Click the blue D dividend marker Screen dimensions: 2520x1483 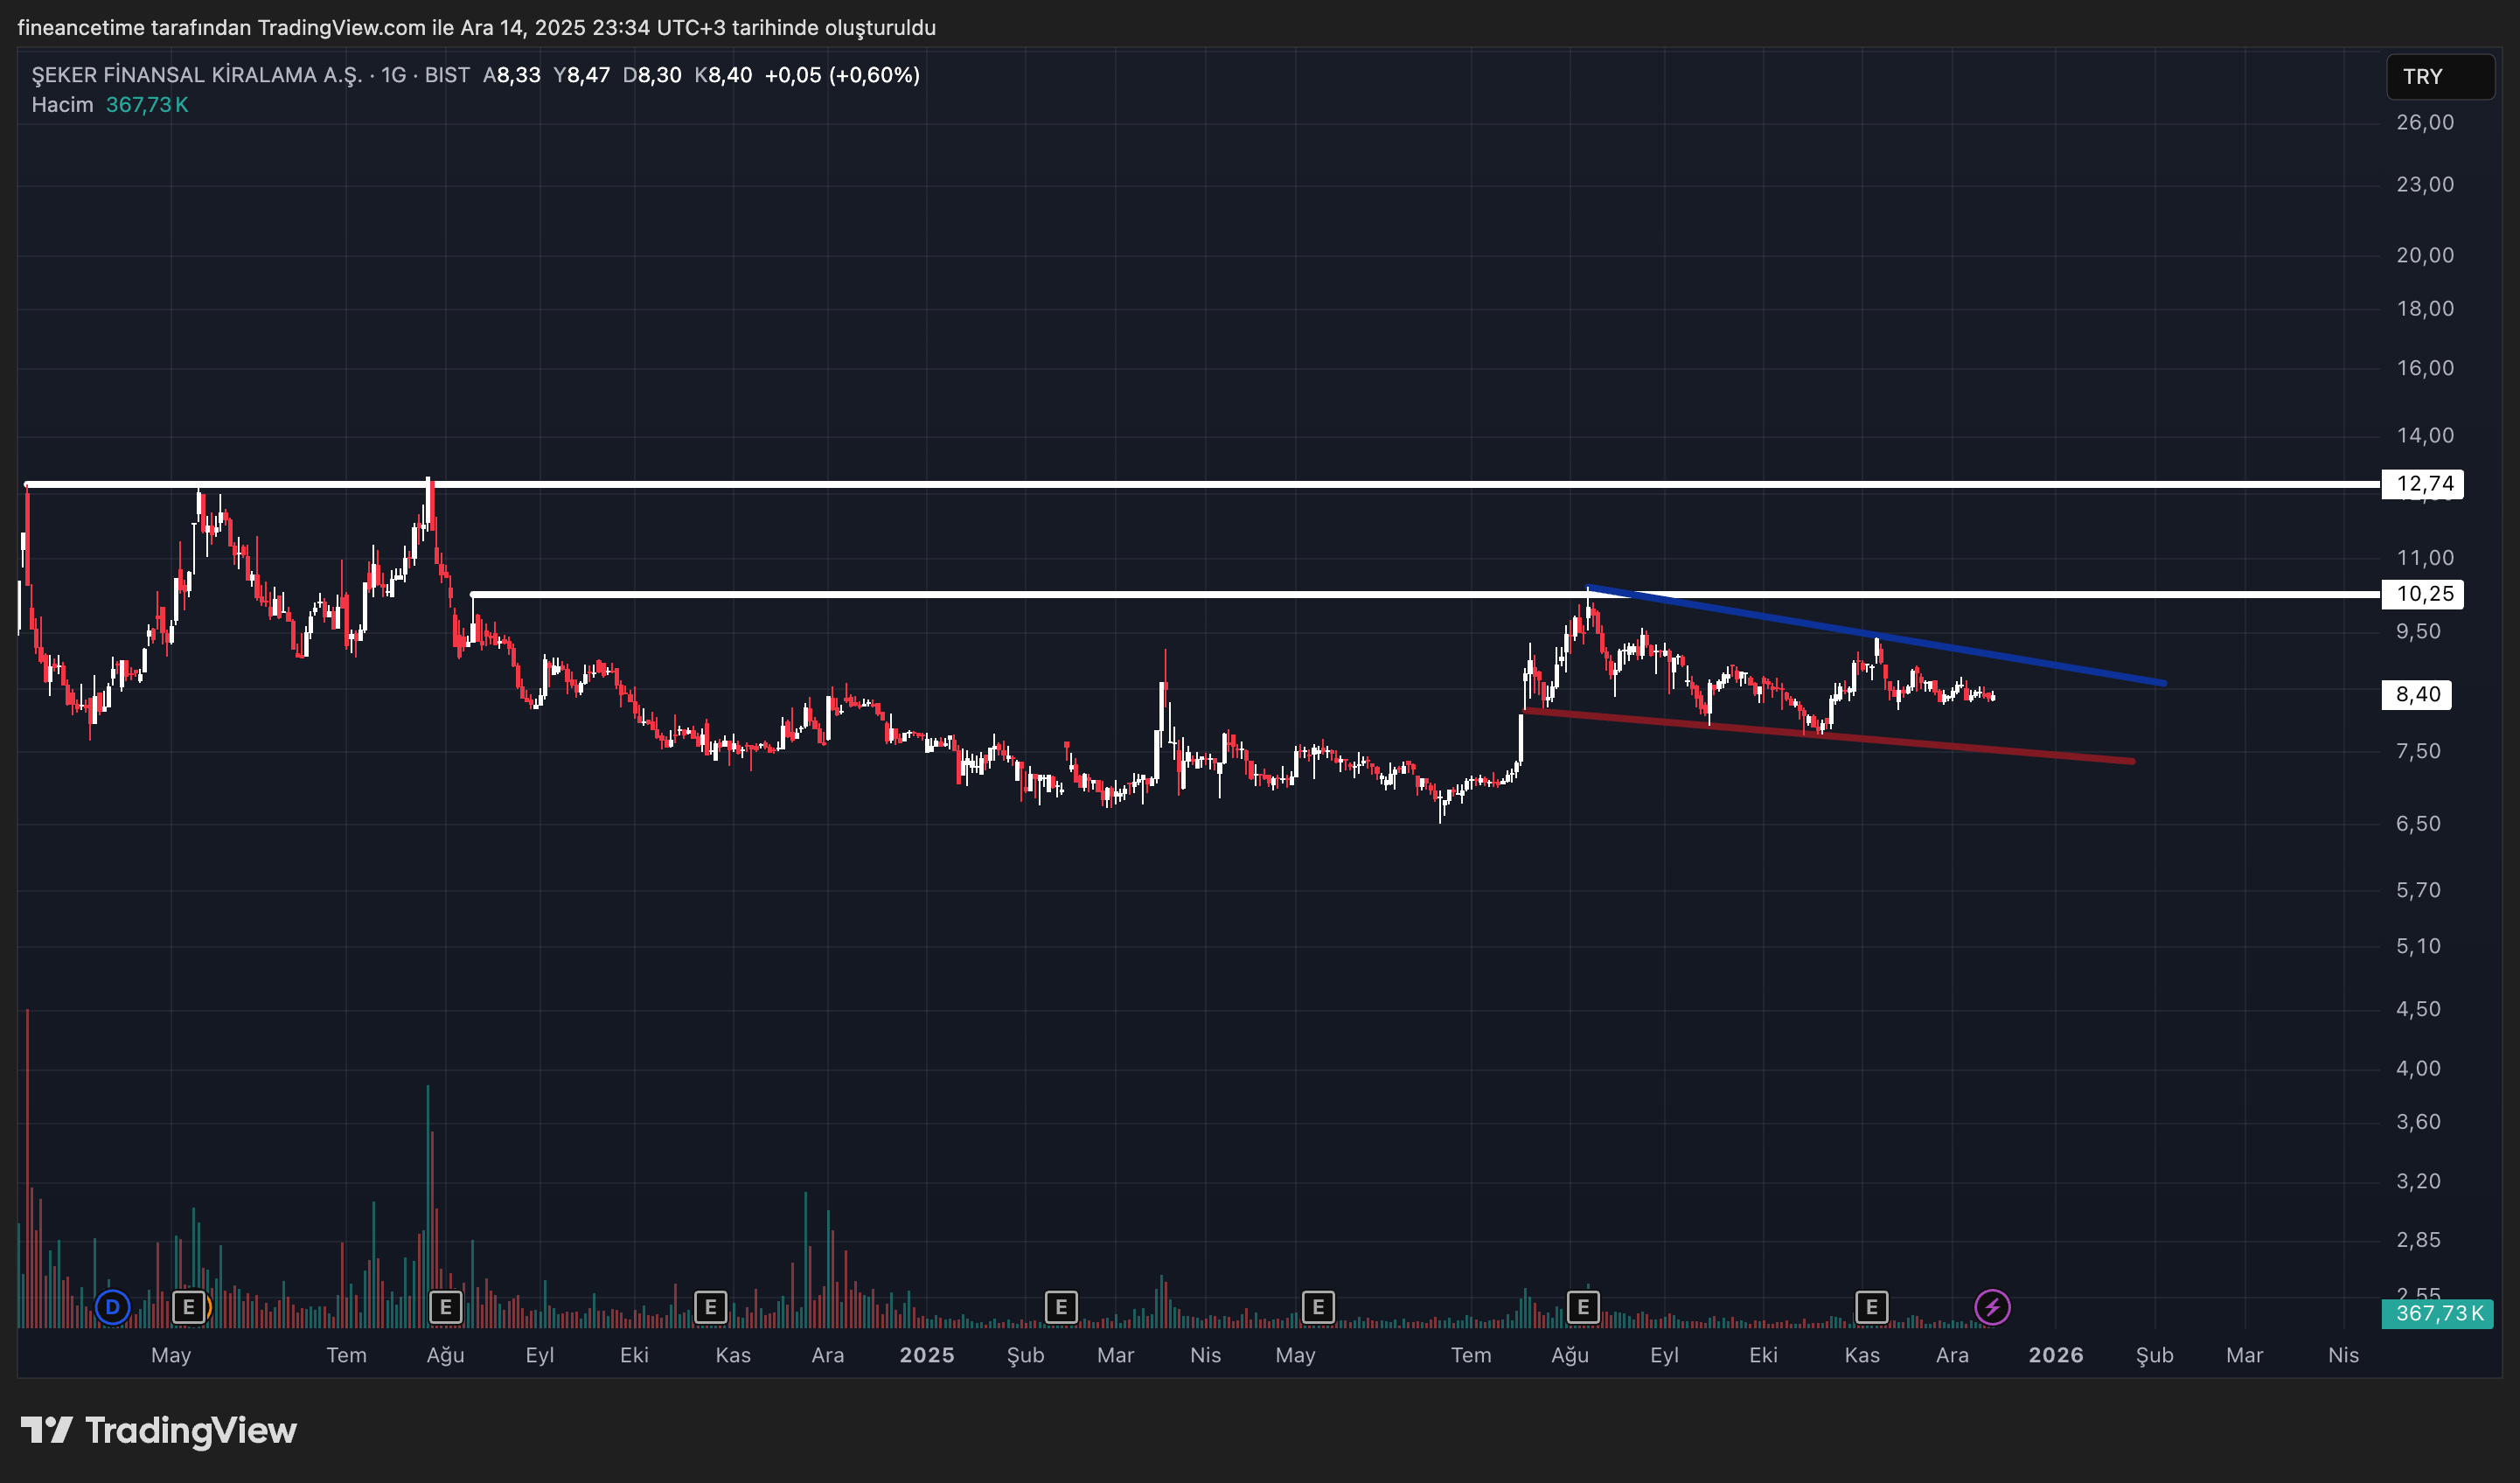112,1306
